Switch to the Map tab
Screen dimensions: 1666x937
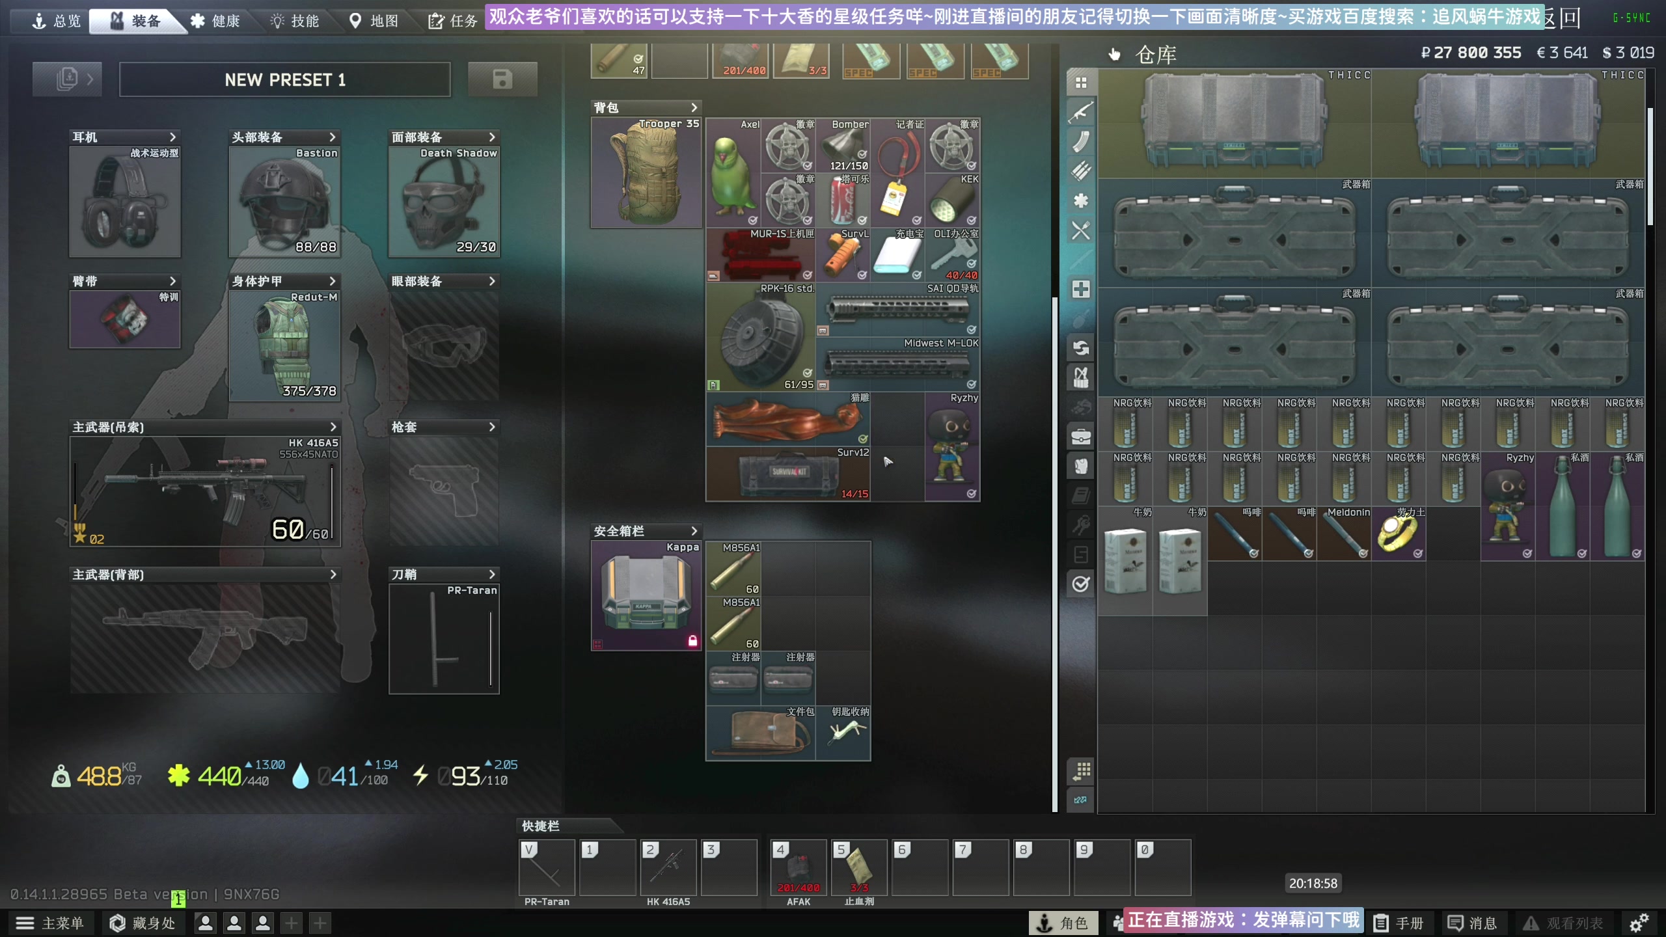(x=374, y=21)
